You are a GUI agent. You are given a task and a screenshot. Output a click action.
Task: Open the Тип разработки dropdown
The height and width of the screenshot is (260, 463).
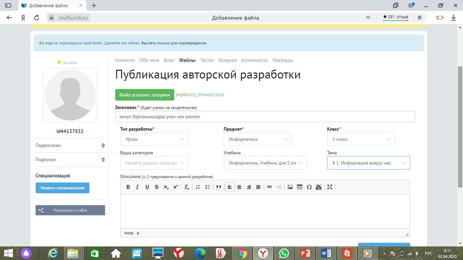(154, 139)
